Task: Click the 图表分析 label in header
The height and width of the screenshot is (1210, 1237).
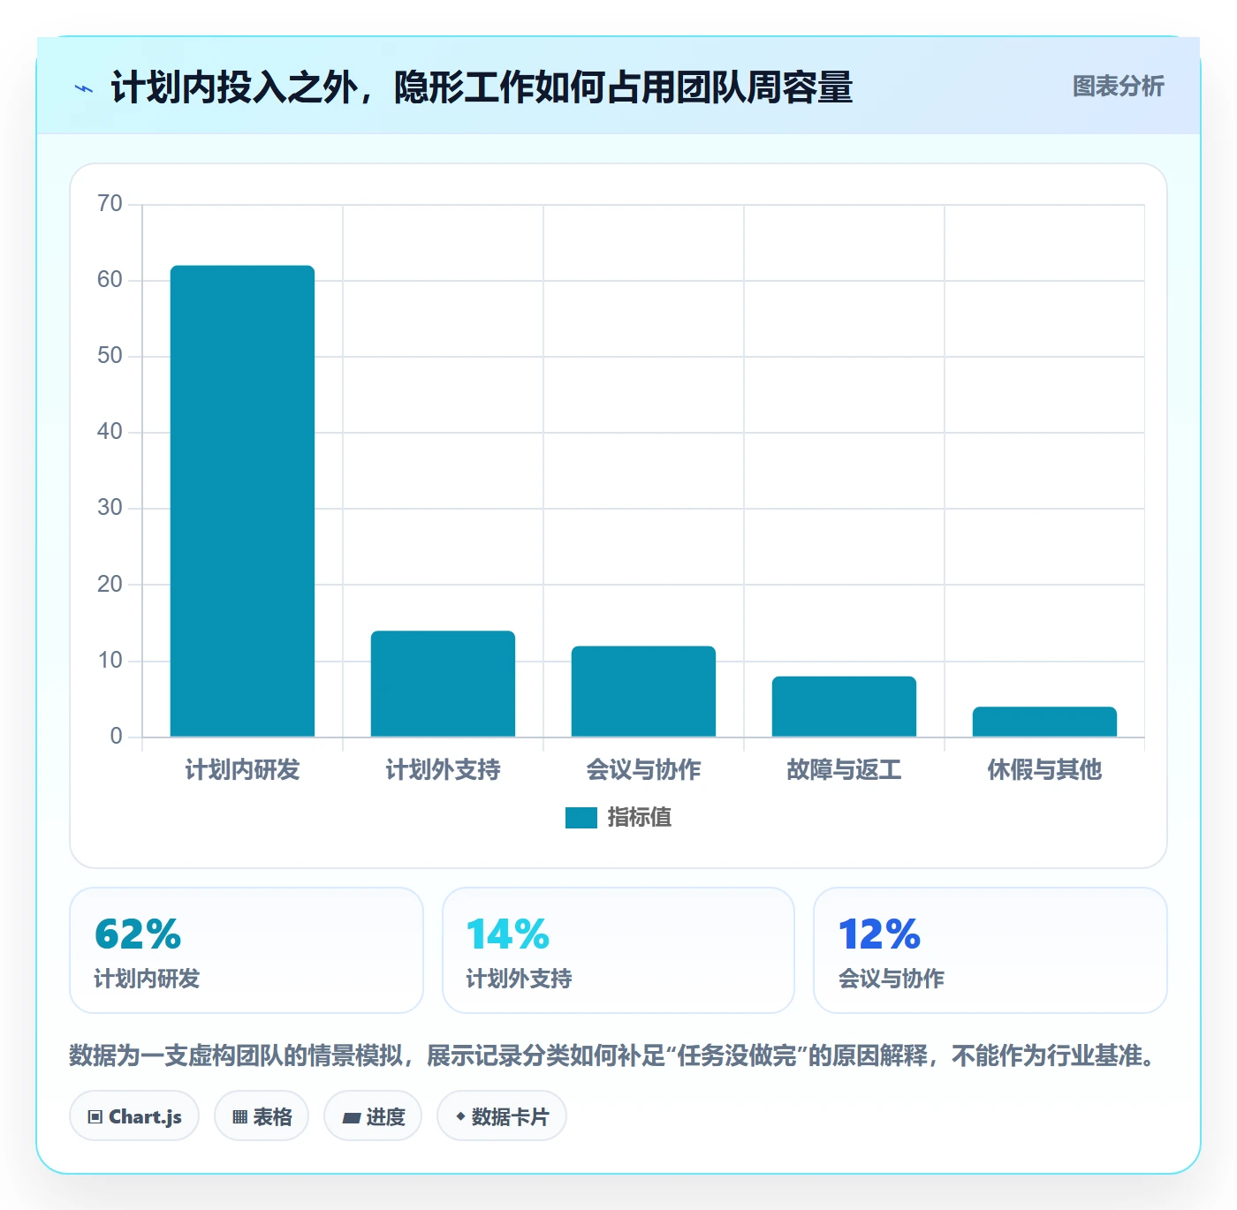Action: click(x=1118, y=87)
